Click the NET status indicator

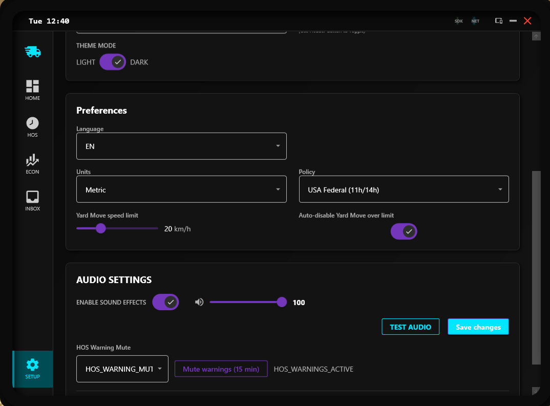tap(475, 21)
